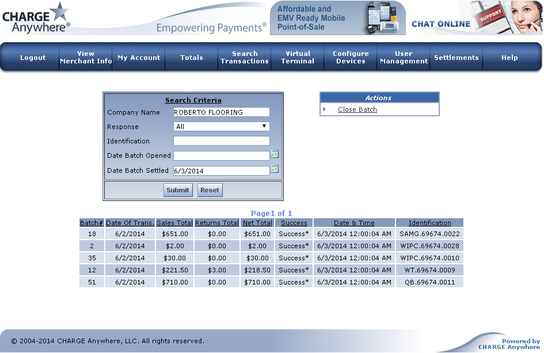Screen dimensions: 544x353
Task: Go to Virtual Terminal menu
Action: click(x=298, y=58)
